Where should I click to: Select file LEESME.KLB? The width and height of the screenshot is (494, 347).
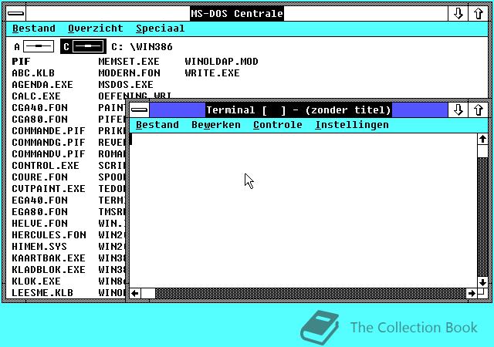[42, 292]
